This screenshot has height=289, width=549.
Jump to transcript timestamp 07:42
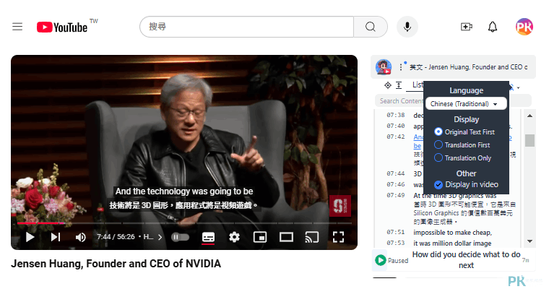396,137
